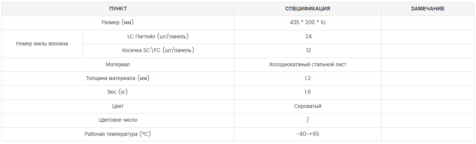Viewport: 476px width, 144px height.
Task: Click the 1.2 thickness value
Action: tap(308, 79)
